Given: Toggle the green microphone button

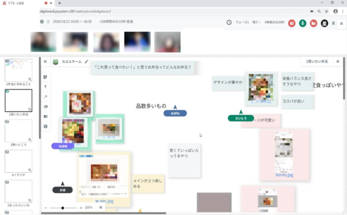Looking at the screenshot, I should tap(302, 23).
